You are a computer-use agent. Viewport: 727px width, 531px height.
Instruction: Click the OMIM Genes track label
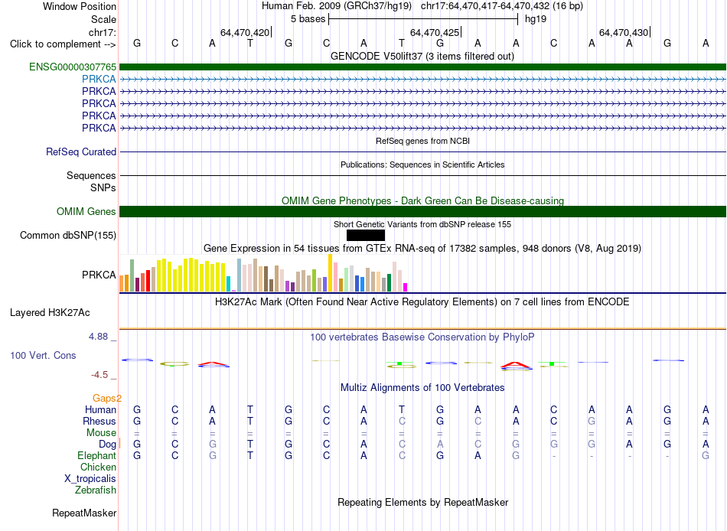tap(86, 211)
